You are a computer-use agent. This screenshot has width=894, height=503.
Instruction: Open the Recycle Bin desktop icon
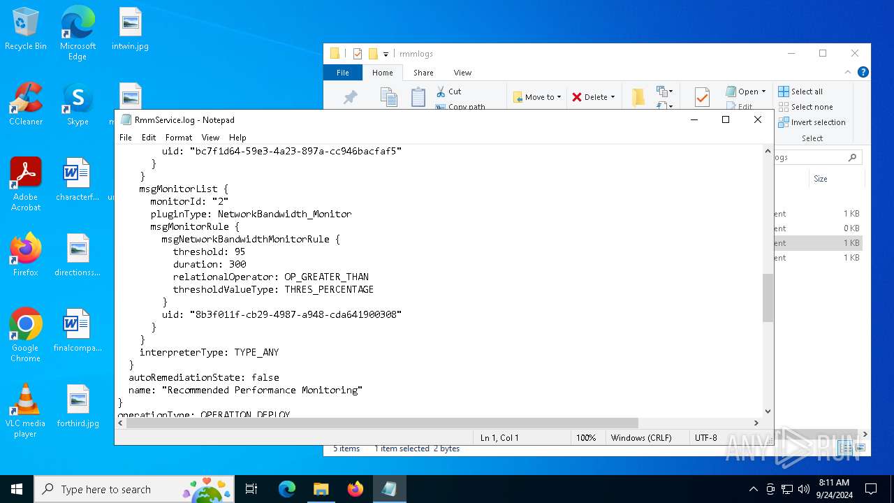click(26, 29)
